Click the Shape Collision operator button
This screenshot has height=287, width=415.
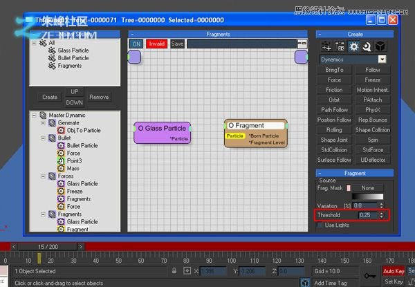tap(373, 130)
